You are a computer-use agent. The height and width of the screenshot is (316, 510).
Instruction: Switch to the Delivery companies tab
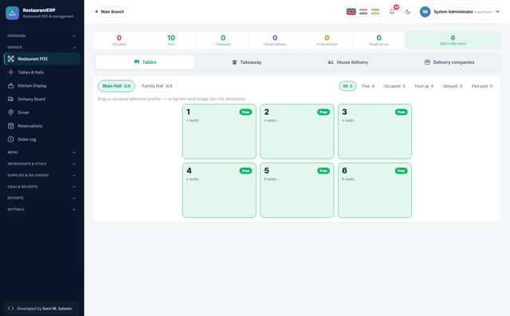click(x=449, y=62)
